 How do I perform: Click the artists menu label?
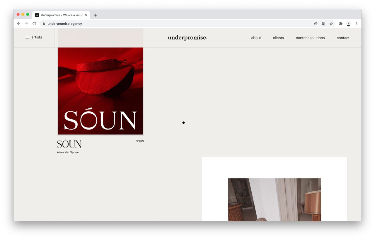click(x=37, y=37)
